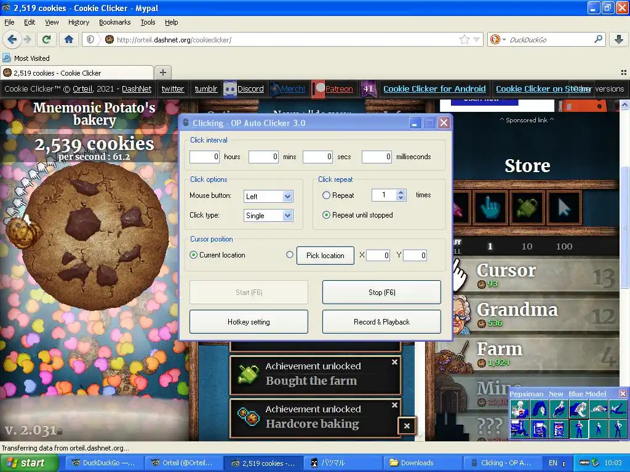Screen dimensions: 630x472
Task: Click the shield icon in address bar
Action: pyautogui.click(x=90, y=39)
